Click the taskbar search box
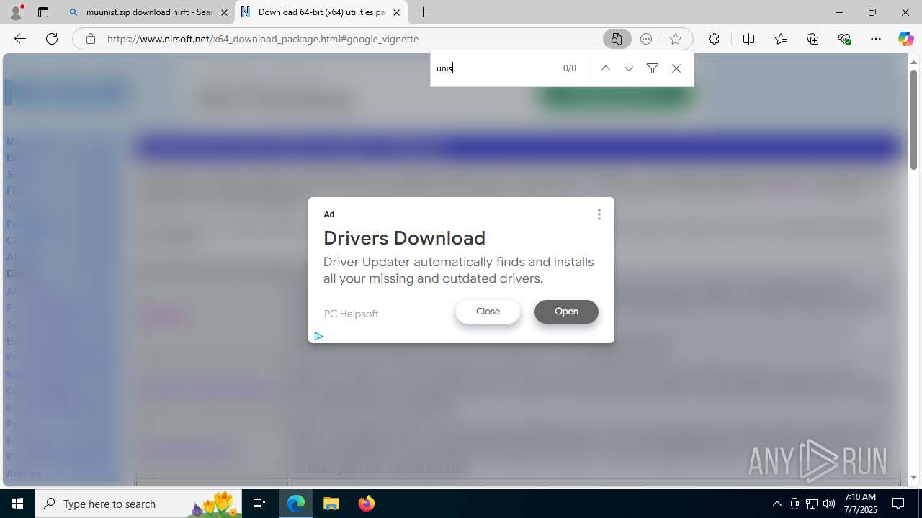The height and width of the screenshot is (518, 922). click(138, 504)
